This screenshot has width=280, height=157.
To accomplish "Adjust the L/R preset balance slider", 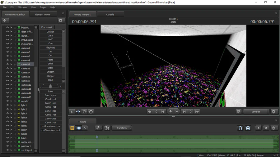I will point(50,86).
